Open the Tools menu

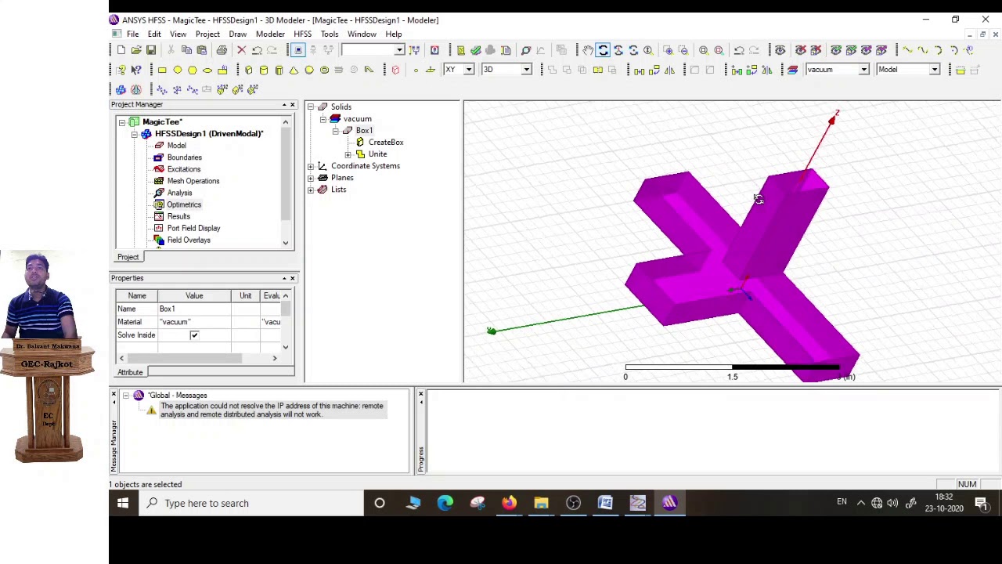click(x=330, y=34)
